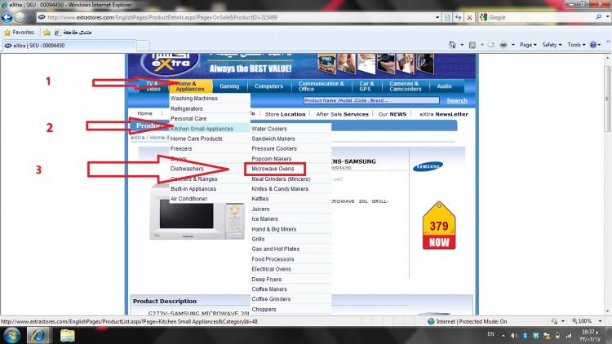Click the Windows Start button
This screenshot has height=344, width=612.
[x=11, y=335]
